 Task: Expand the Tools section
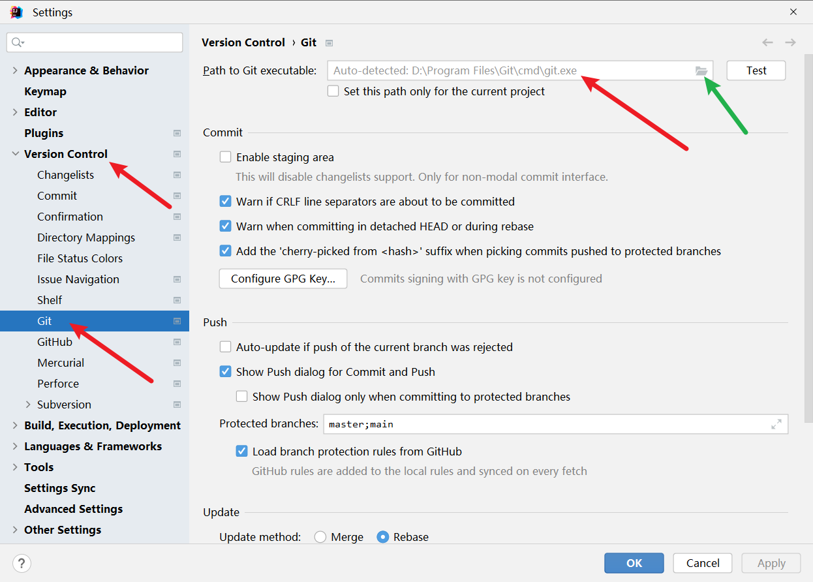[15, 467]
